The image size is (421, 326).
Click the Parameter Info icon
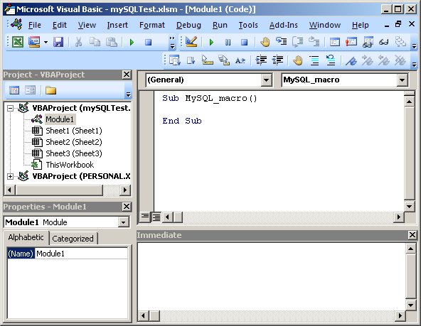(x=223, y=60)
